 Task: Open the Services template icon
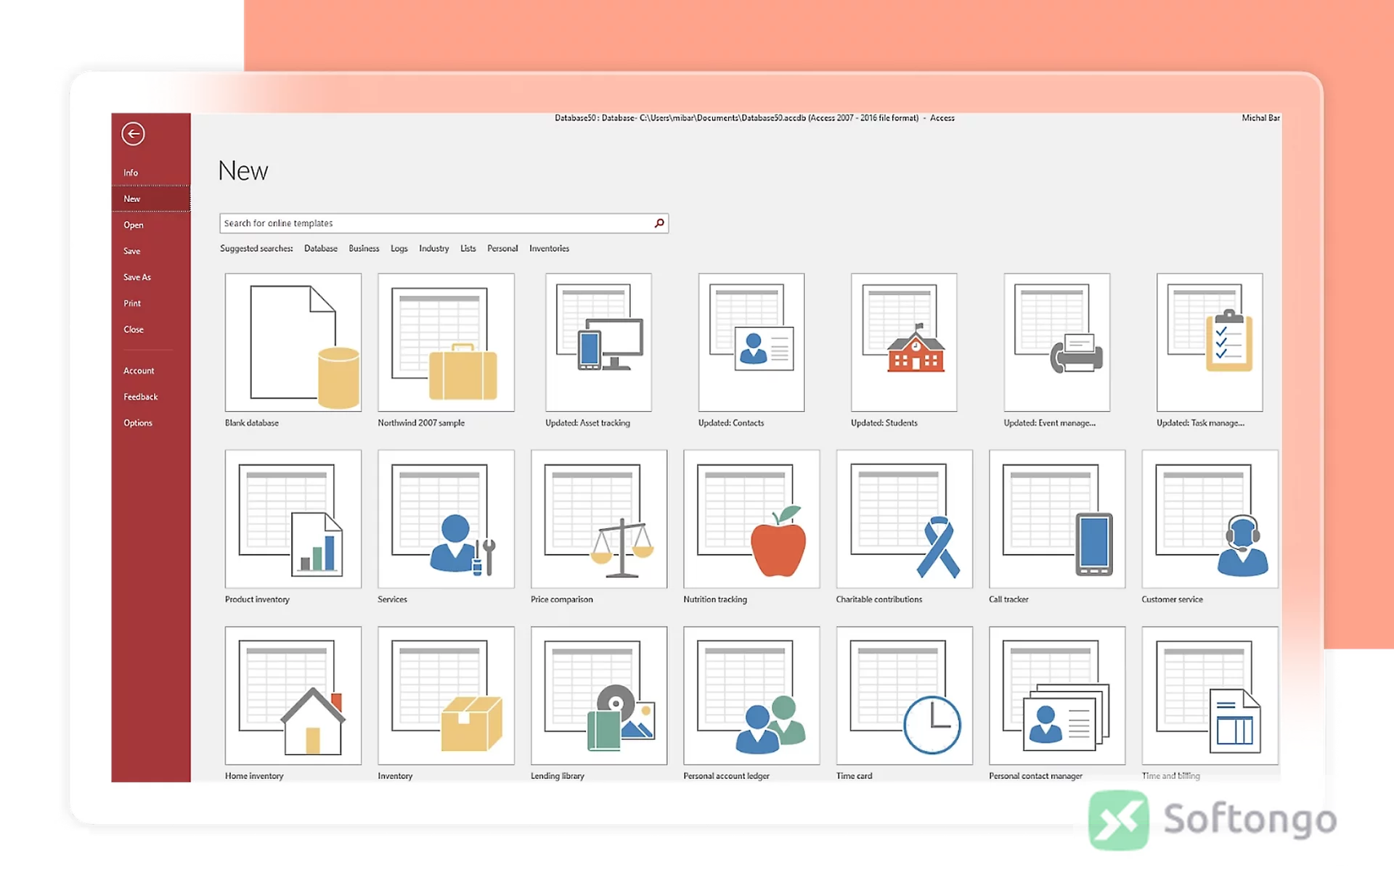pyautogui.click(x=446, y=519)
